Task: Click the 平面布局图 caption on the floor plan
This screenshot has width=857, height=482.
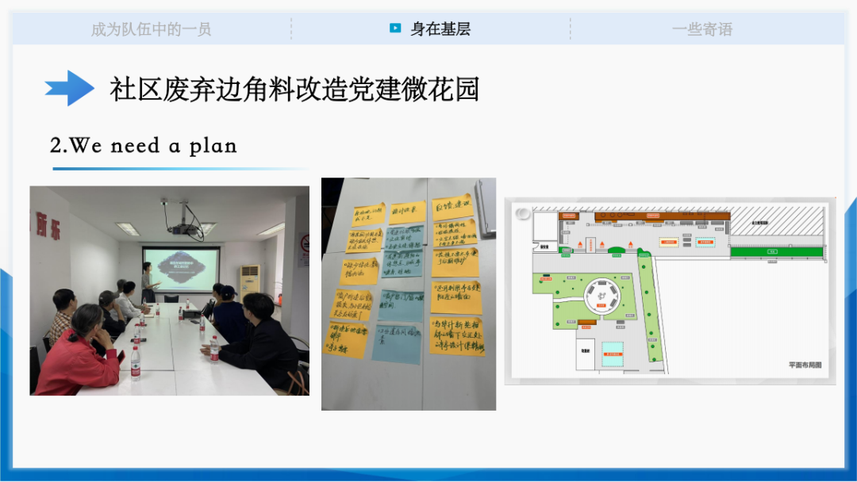Action: click(x=805, y=365)
